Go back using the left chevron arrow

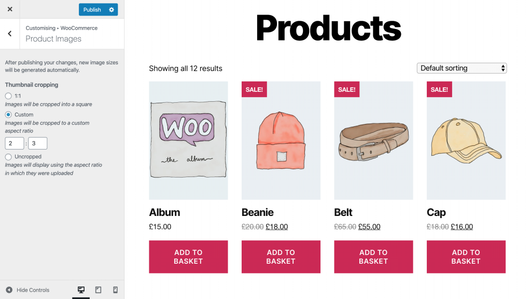[10, 34]
